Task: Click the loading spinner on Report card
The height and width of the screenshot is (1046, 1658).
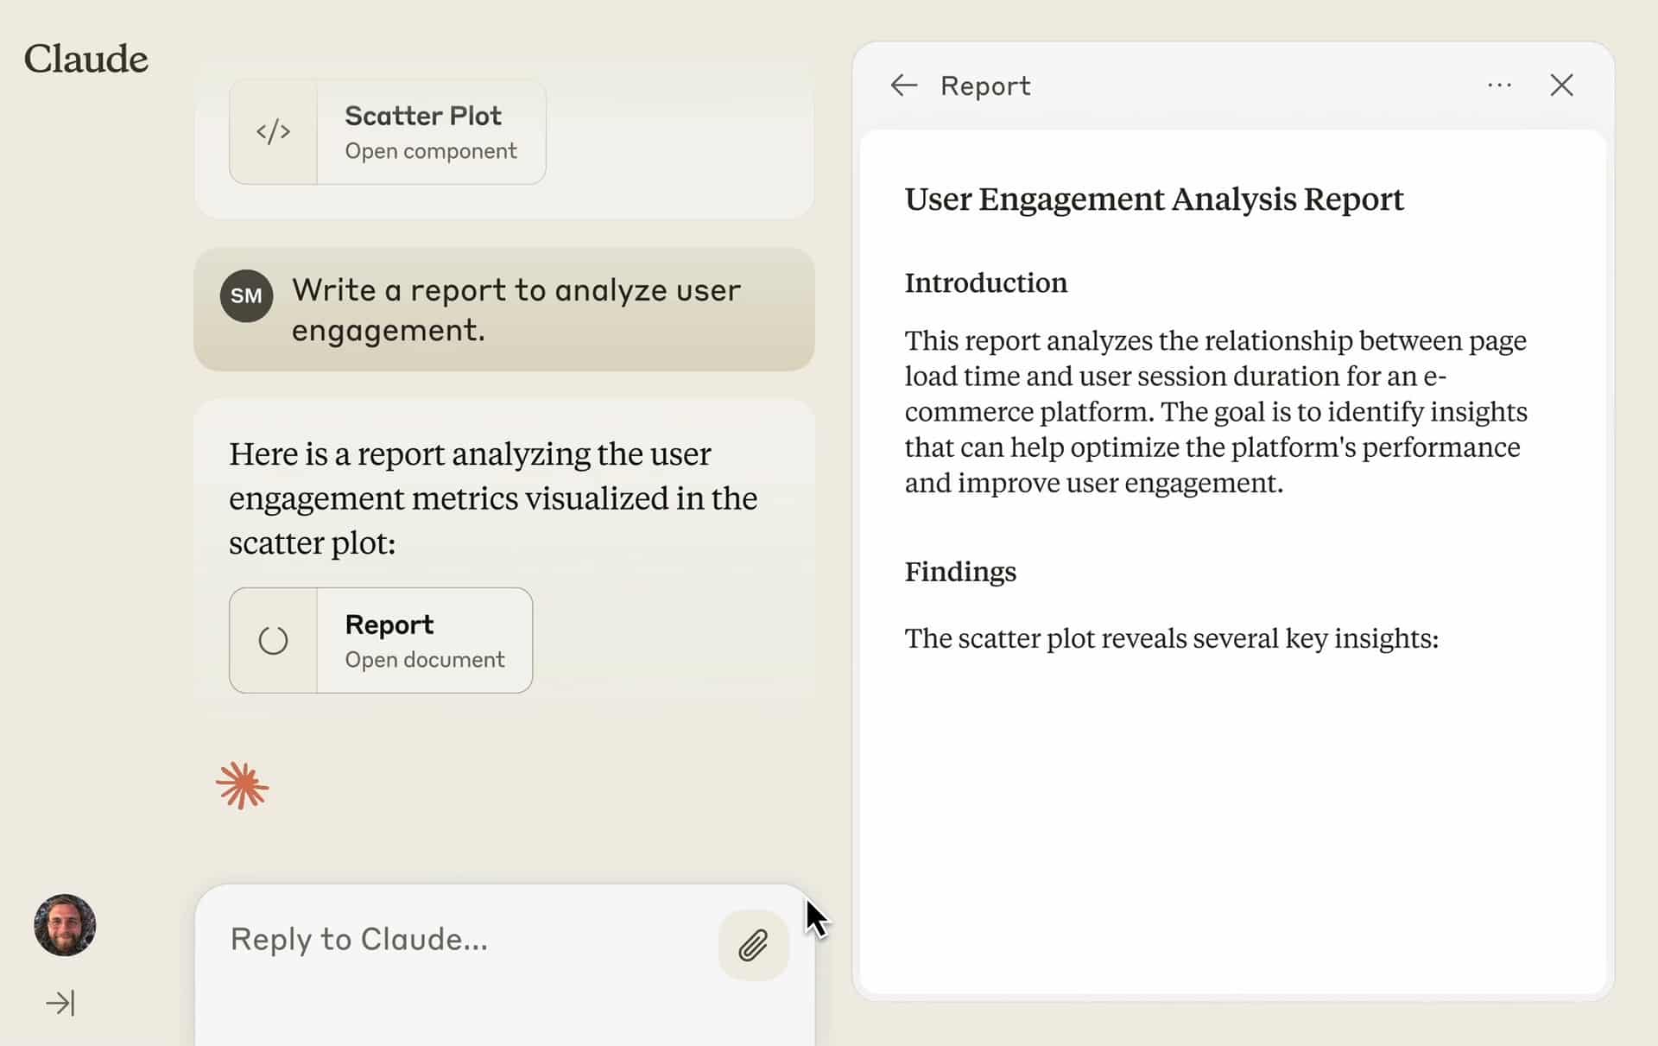Action: click(273, 640)
